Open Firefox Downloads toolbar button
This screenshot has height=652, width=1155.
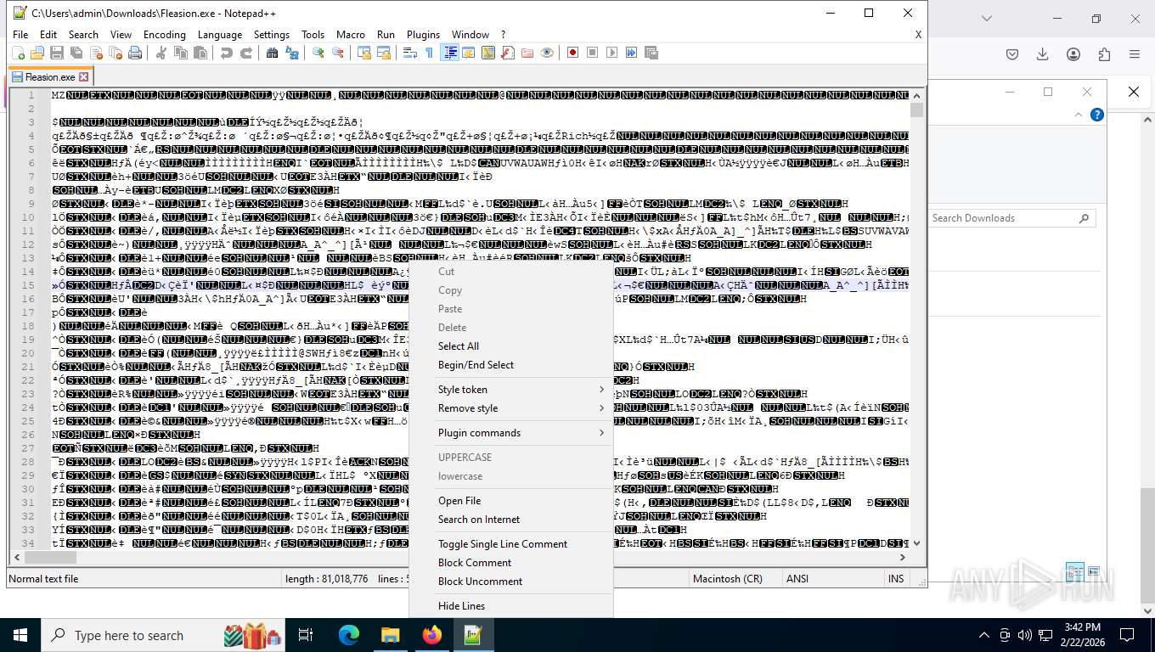(1042, 54)
